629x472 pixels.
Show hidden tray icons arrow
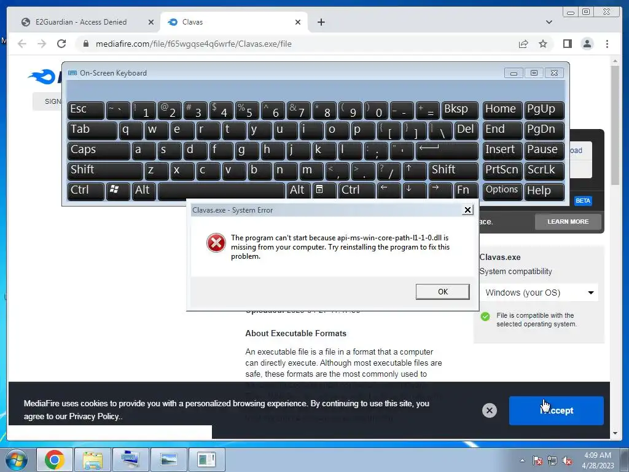(x=522, y=460)
